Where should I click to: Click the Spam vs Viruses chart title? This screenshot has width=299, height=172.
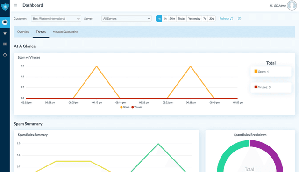29,57
